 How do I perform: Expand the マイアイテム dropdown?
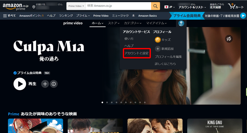click(x=156, y=23)
